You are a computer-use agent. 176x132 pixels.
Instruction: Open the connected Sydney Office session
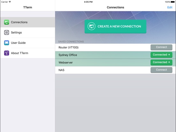point(161,55)
